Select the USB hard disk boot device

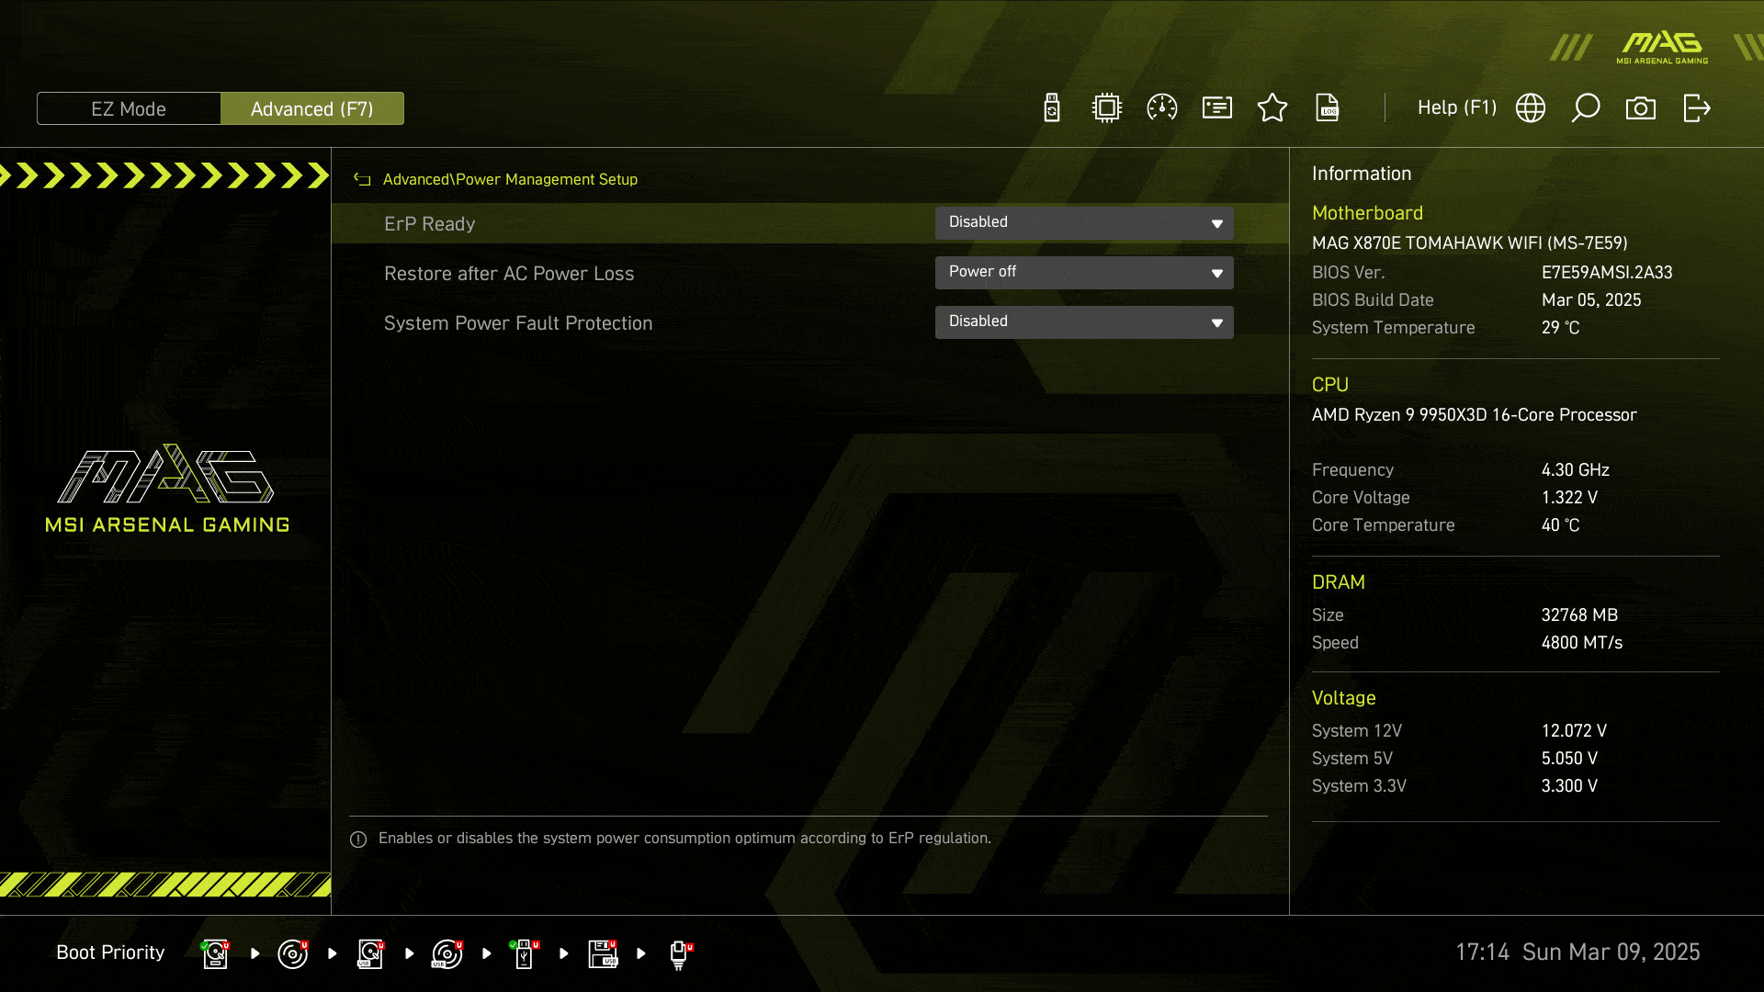[370, 953]
